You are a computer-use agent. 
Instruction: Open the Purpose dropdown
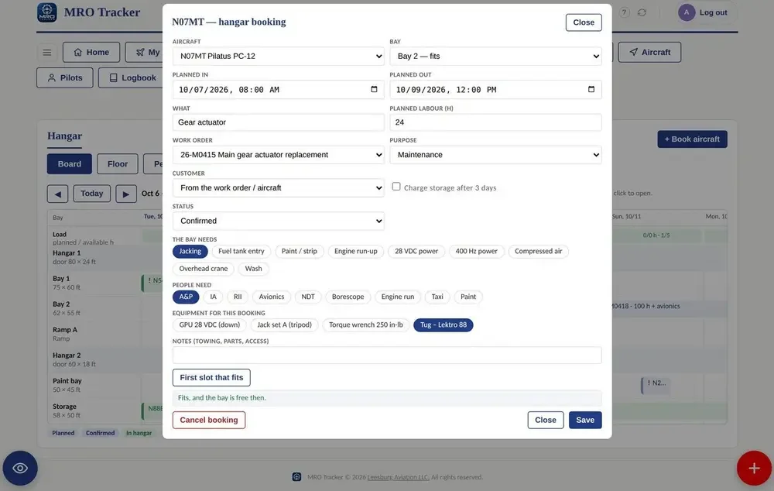point(495,155)
